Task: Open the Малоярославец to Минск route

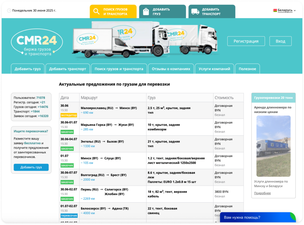Action: [109, 108]
